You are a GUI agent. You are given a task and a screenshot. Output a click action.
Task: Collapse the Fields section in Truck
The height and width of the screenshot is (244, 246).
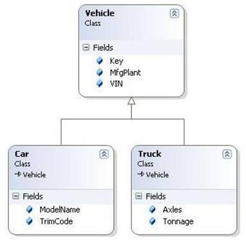tap(138, 196)
